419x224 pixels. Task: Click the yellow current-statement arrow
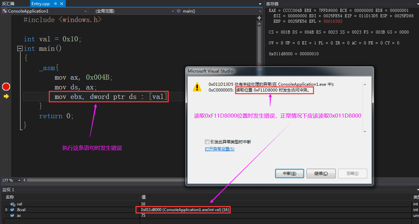[x=6, y=97]
